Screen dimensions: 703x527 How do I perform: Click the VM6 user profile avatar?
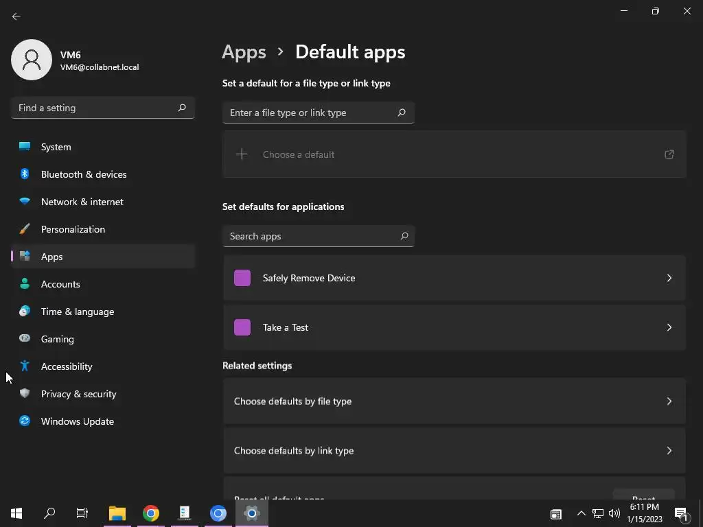[32, 60]
